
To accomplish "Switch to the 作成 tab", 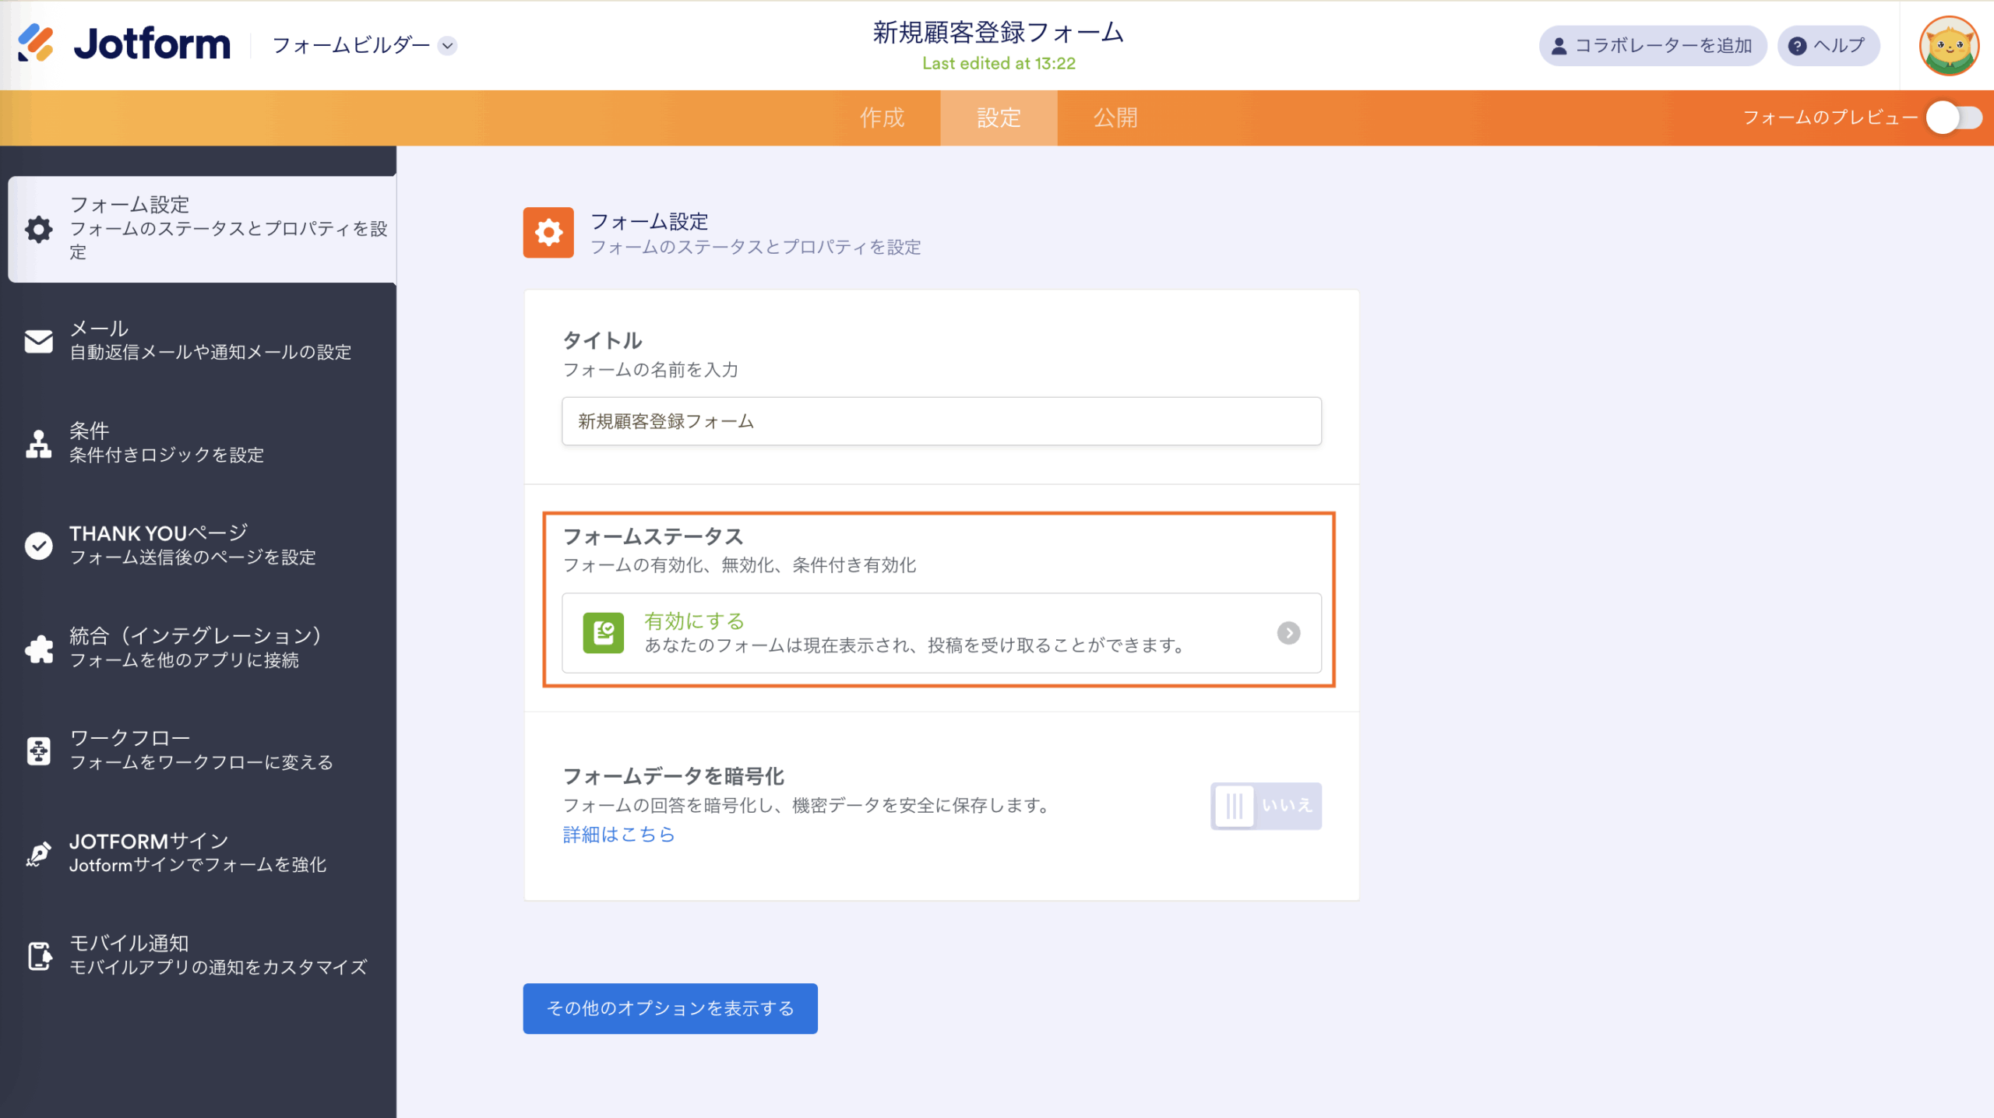I will (x=882, y=118).
